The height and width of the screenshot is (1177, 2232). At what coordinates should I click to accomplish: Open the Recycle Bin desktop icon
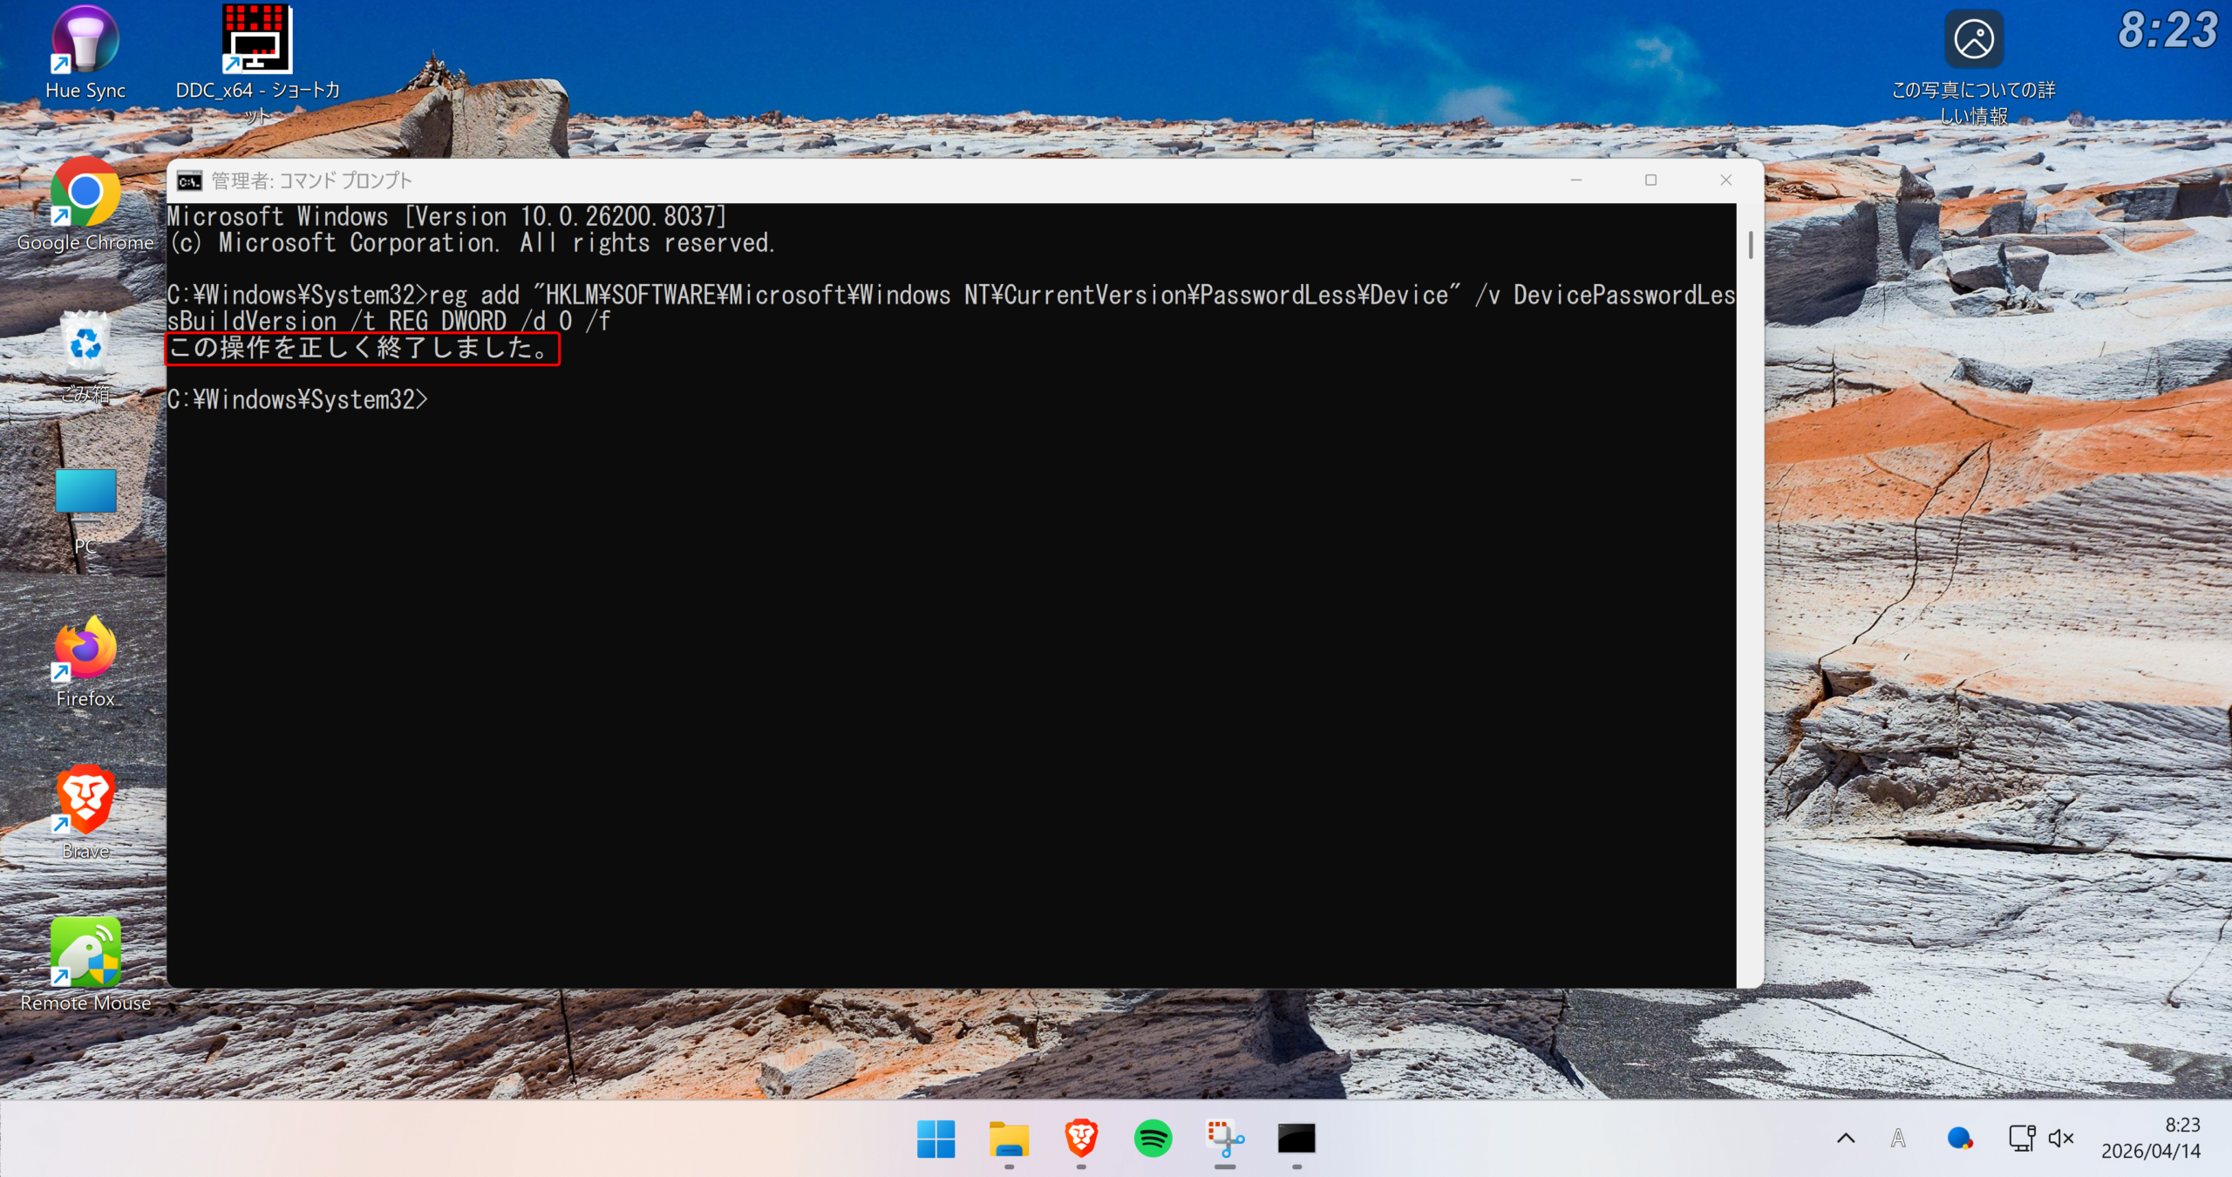coord(85,346)
